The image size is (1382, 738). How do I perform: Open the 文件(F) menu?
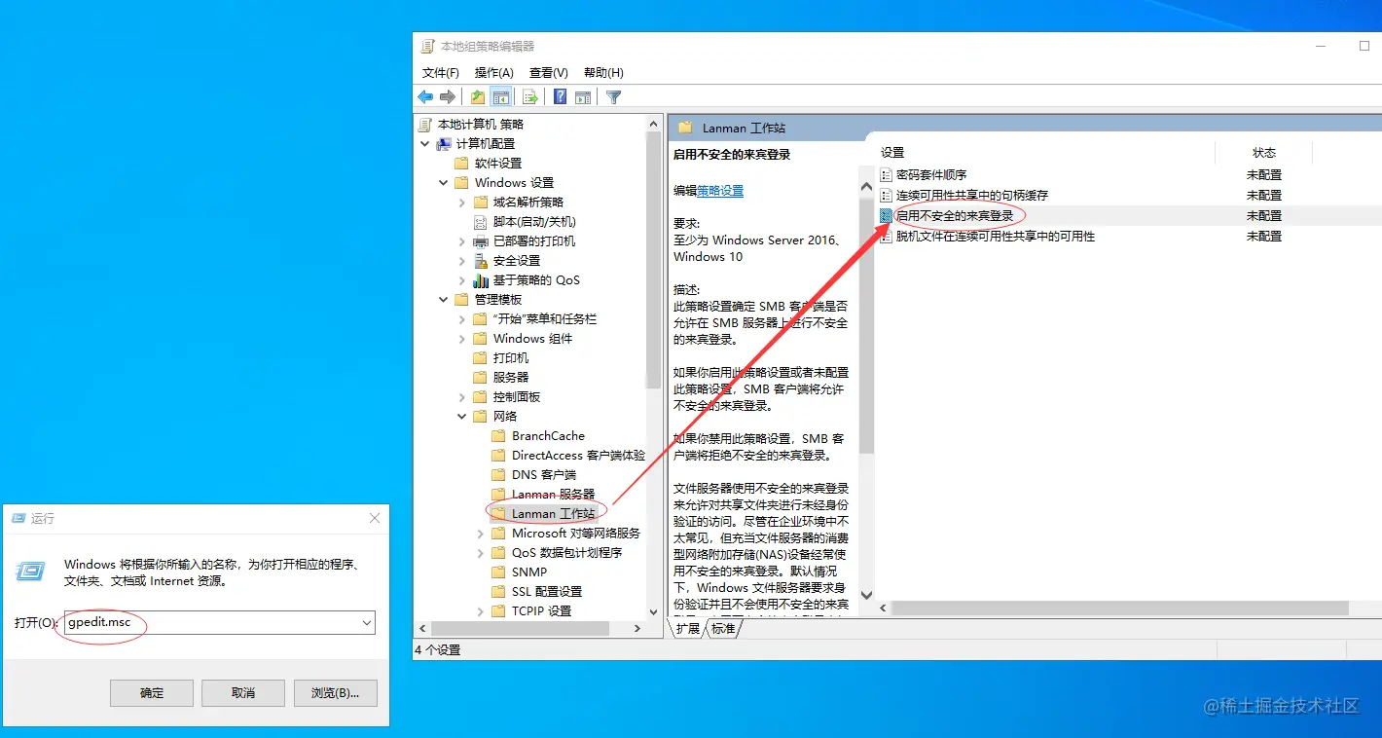coord(441,73)
